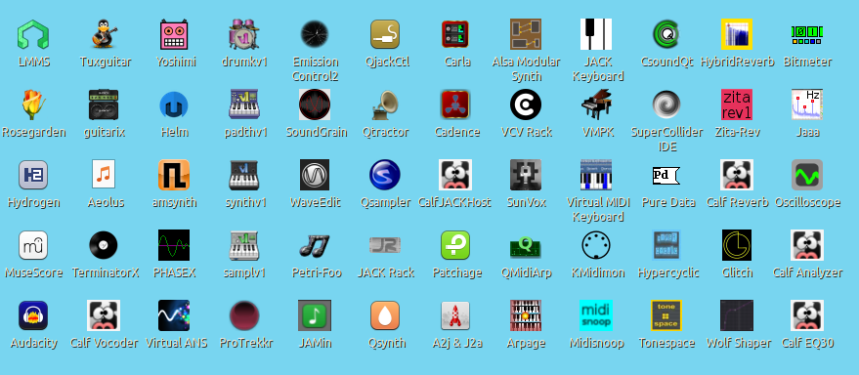Open Audacity headphones icon
The image size is (859, 375).
pos(33,315)
